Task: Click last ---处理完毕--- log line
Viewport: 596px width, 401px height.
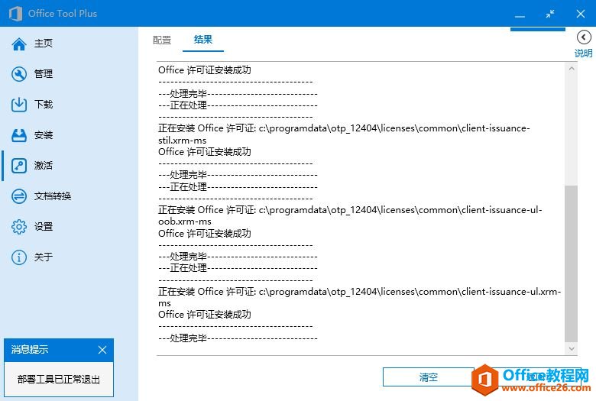Action: click(x=238, y=338)
